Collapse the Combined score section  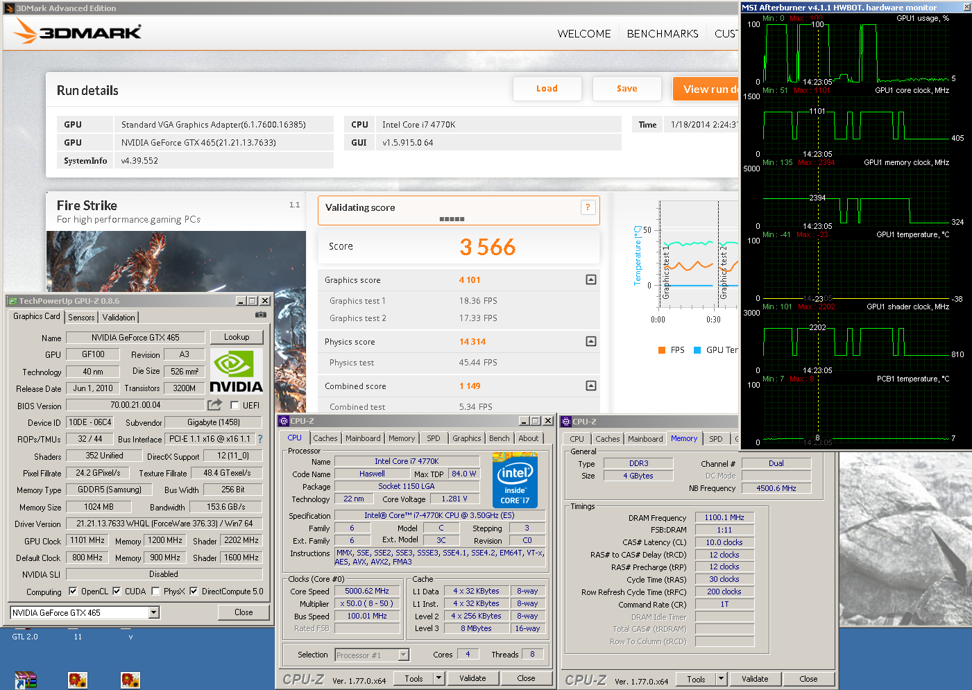[x=590, y=386]
